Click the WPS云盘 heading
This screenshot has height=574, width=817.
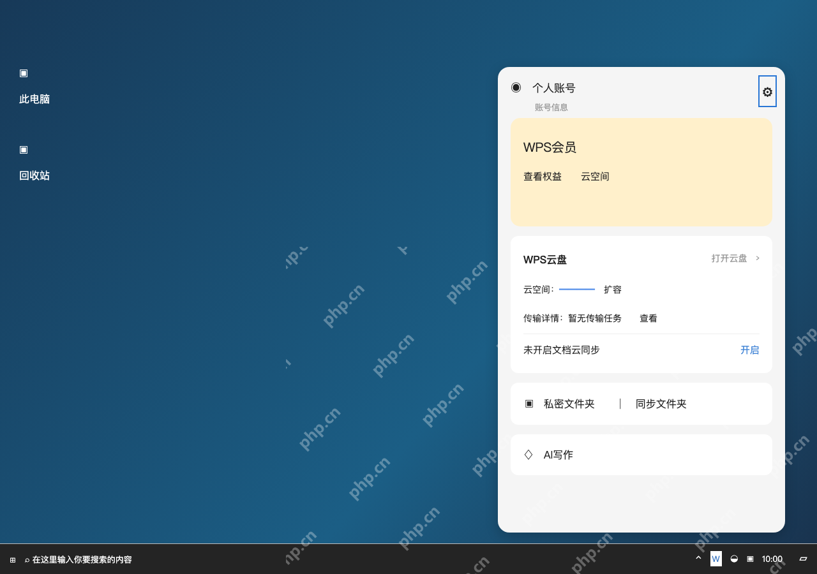545,260
